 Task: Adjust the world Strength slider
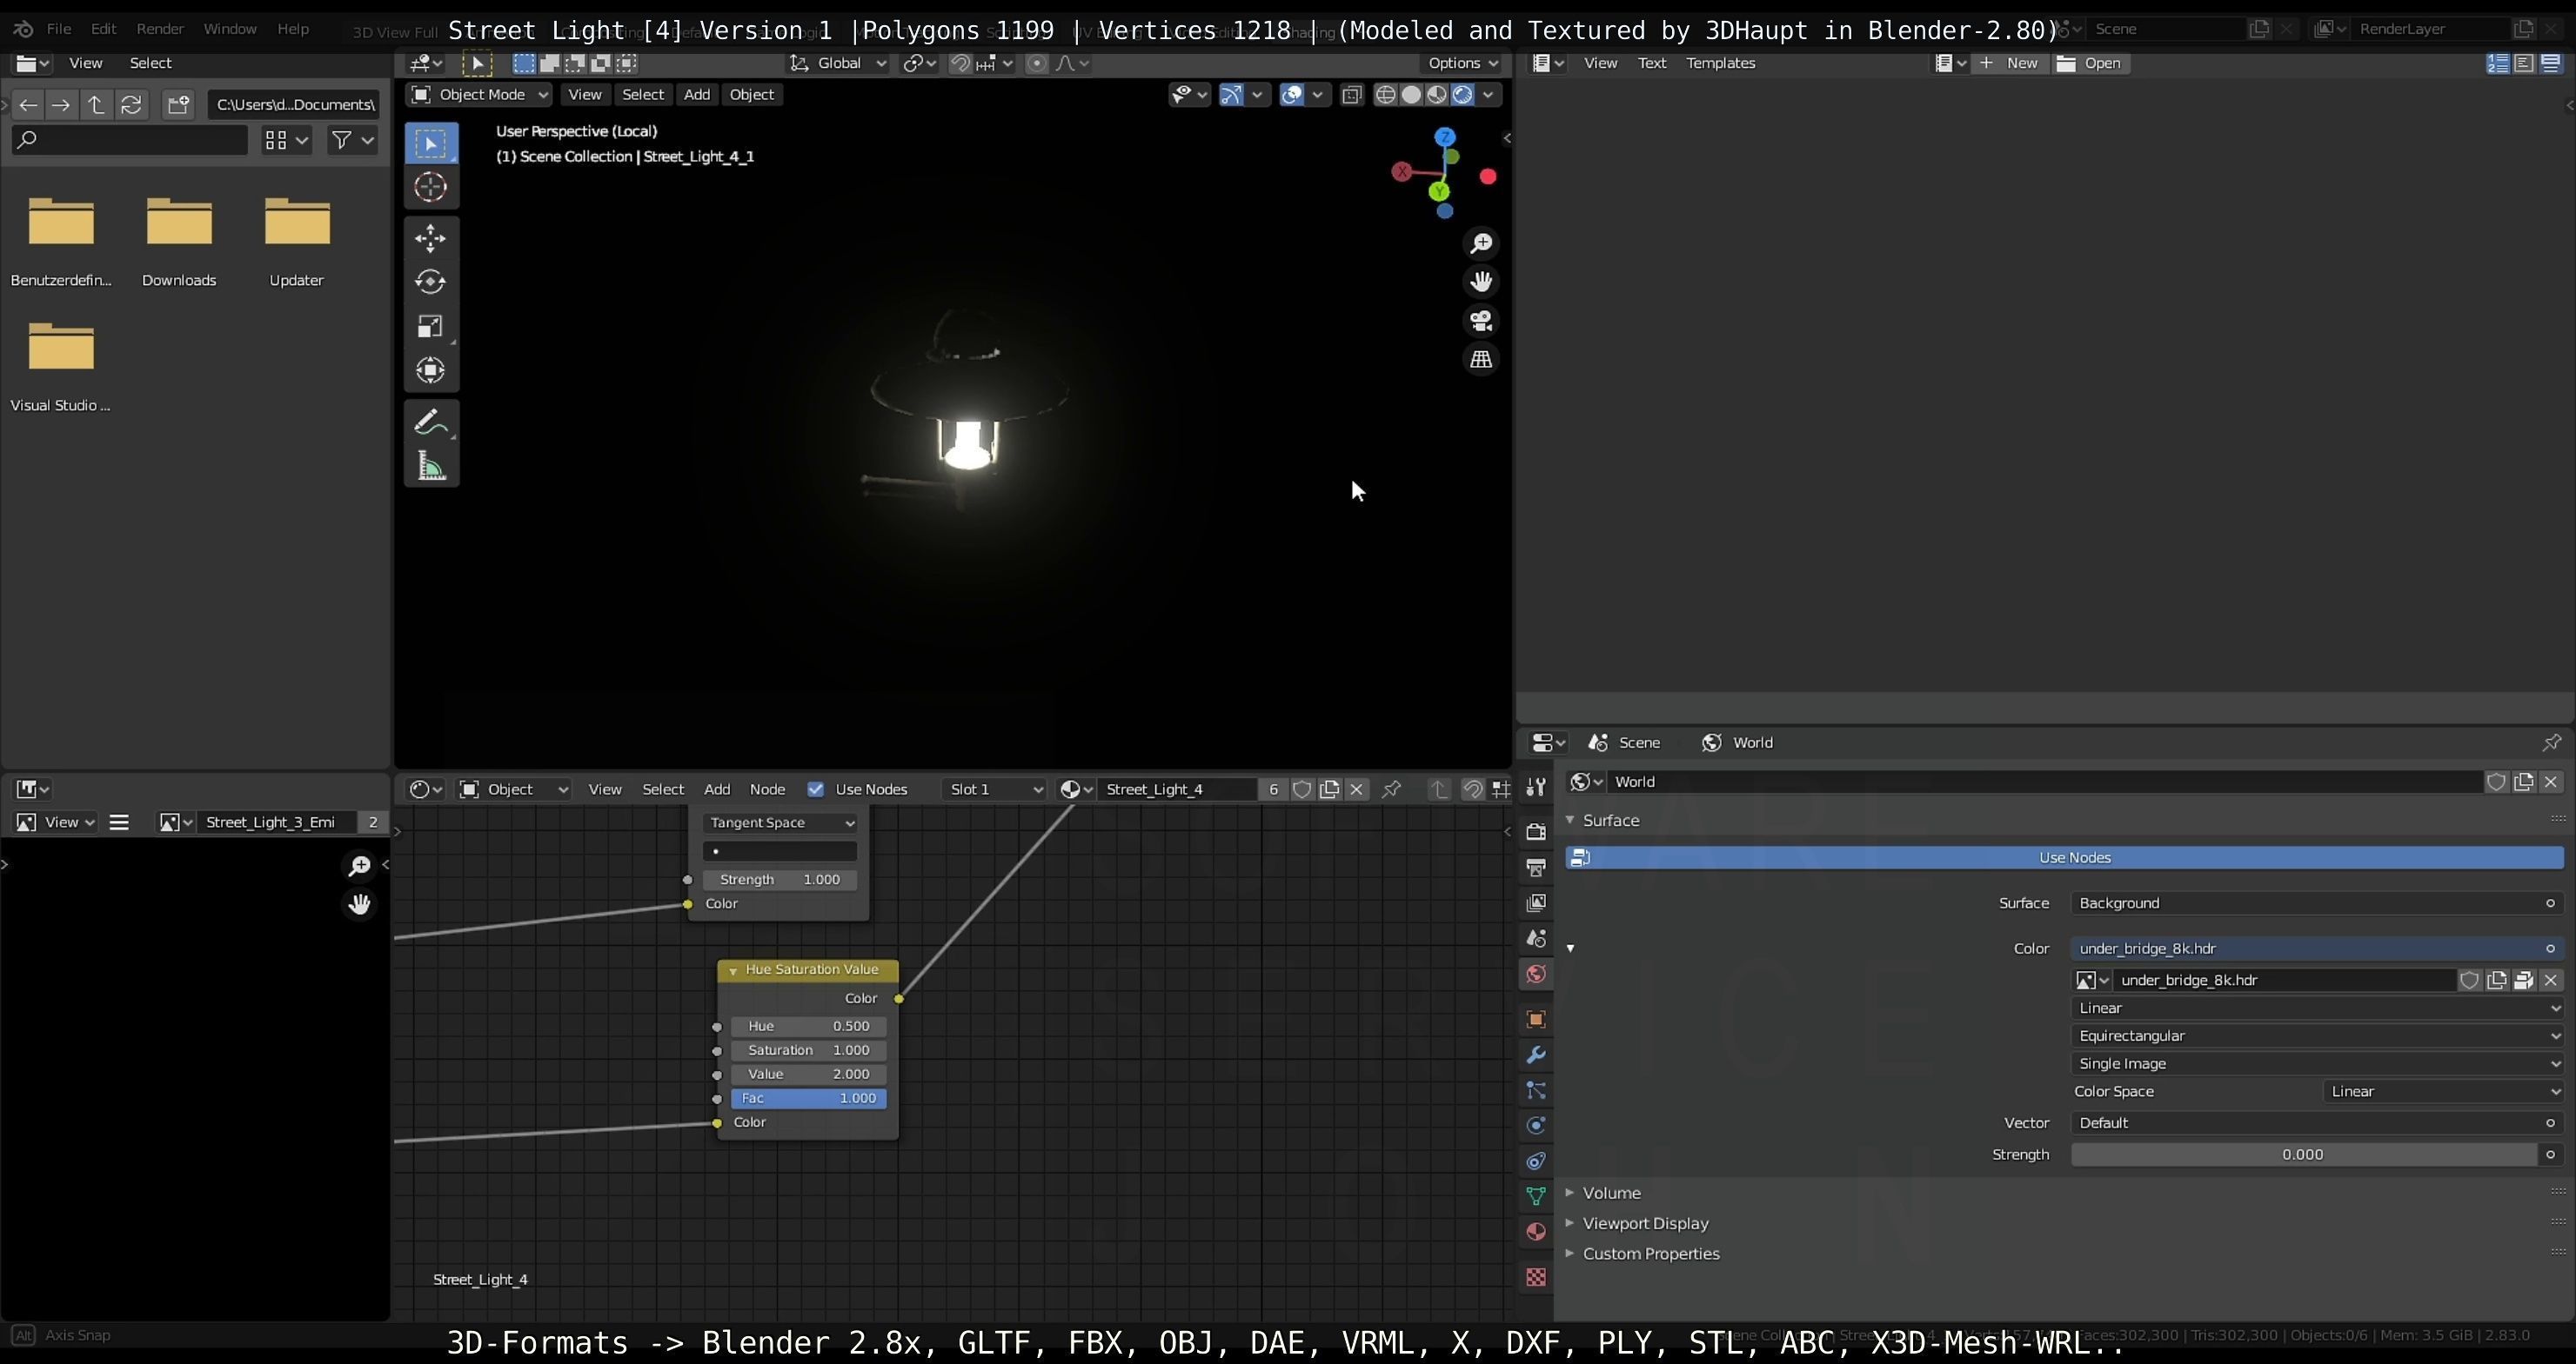(2302, 1155)
